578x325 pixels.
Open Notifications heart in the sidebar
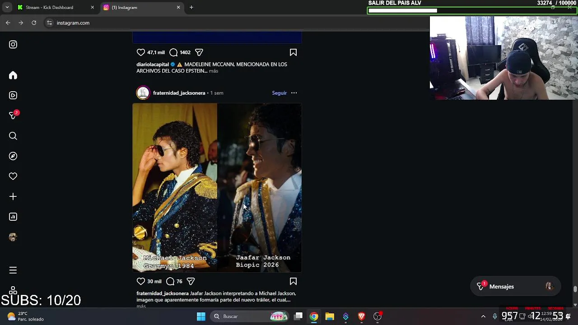13,176
